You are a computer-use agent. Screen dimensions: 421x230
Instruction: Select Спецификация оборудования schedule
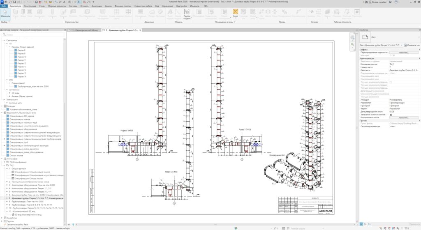(23, 129)
